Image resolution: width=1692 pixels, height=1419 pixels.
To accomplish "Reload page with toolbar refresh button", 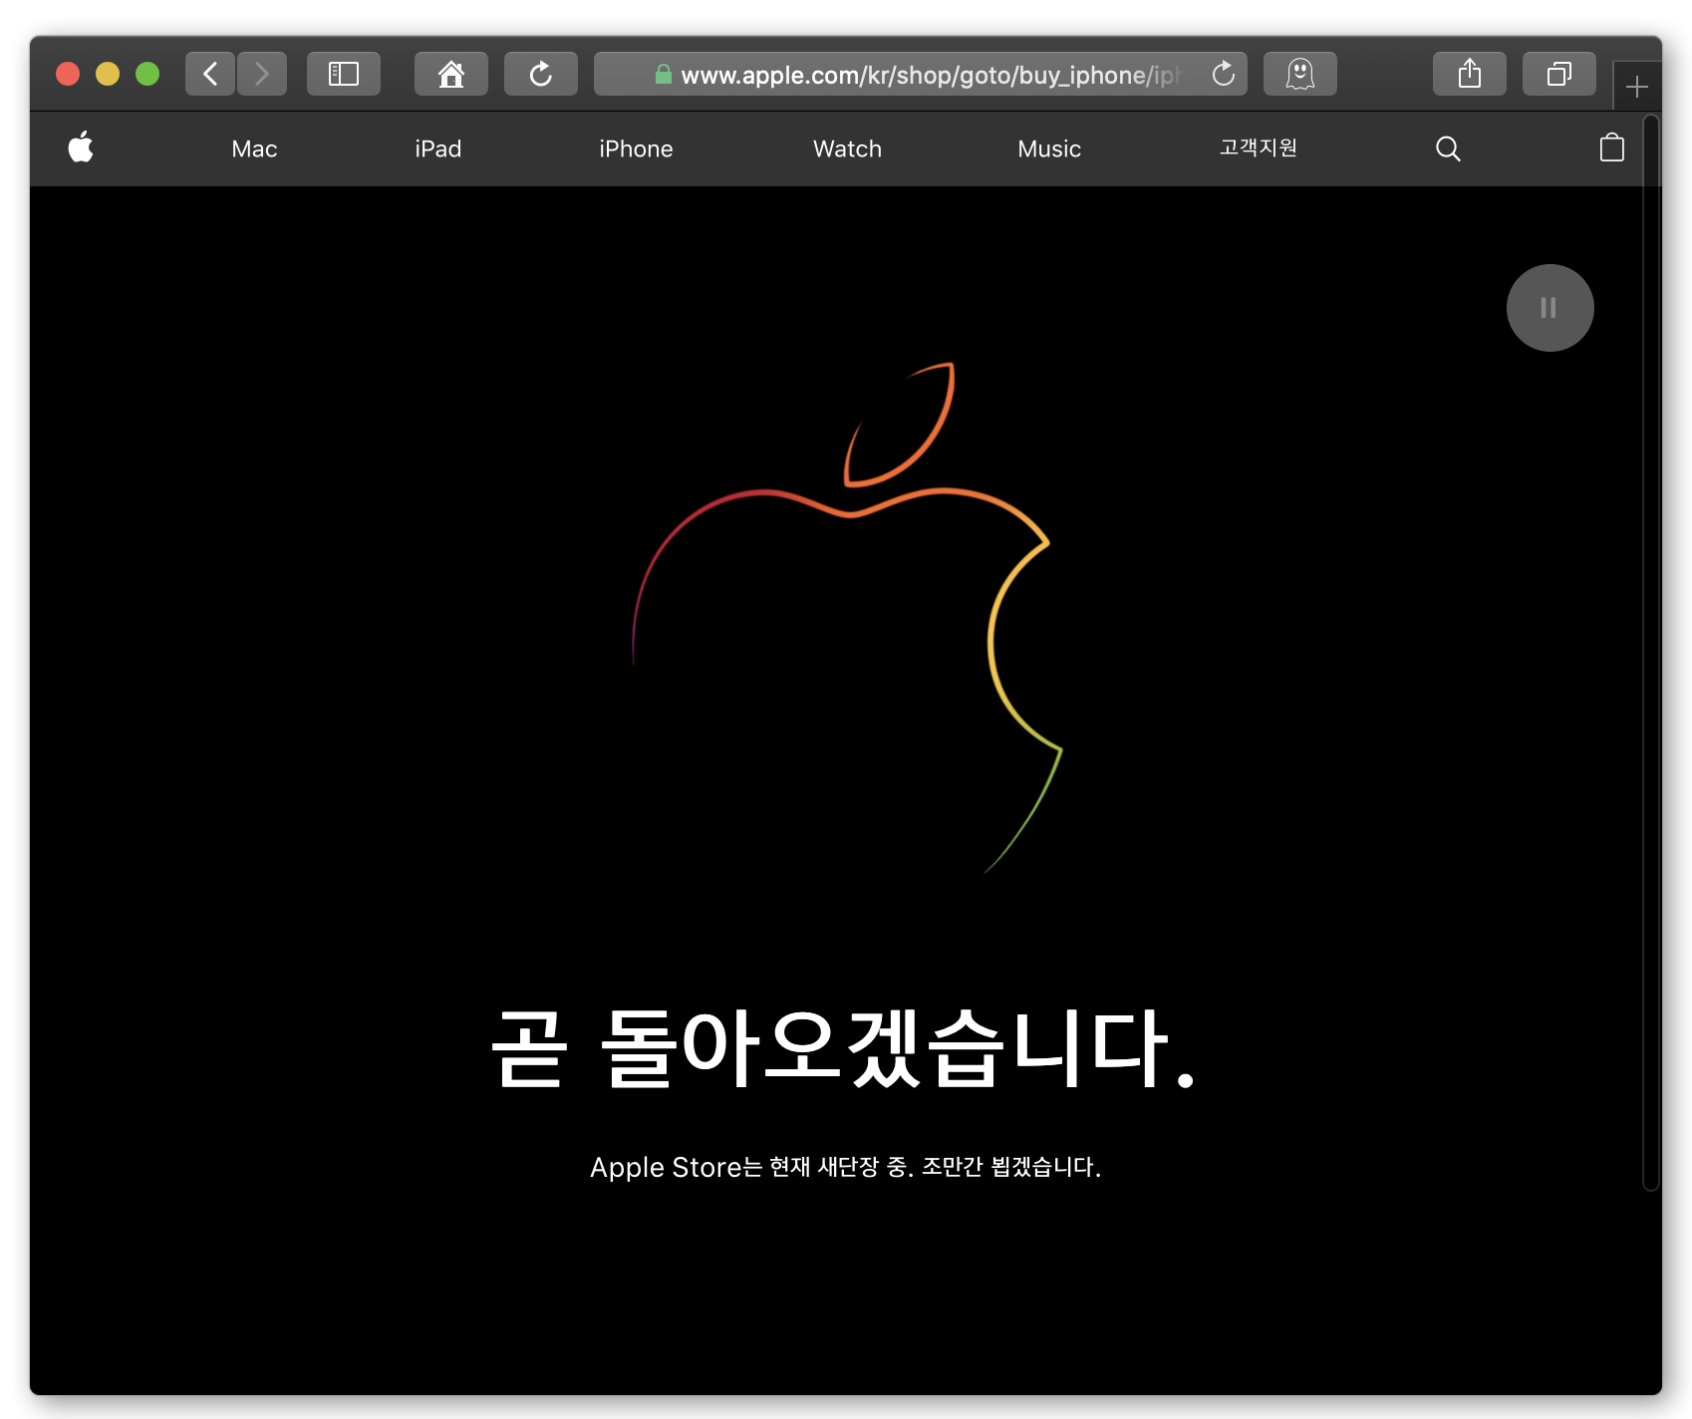I will (541, 74).
